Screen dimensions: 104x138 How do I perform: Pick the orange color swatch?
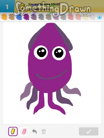[4, 17]
